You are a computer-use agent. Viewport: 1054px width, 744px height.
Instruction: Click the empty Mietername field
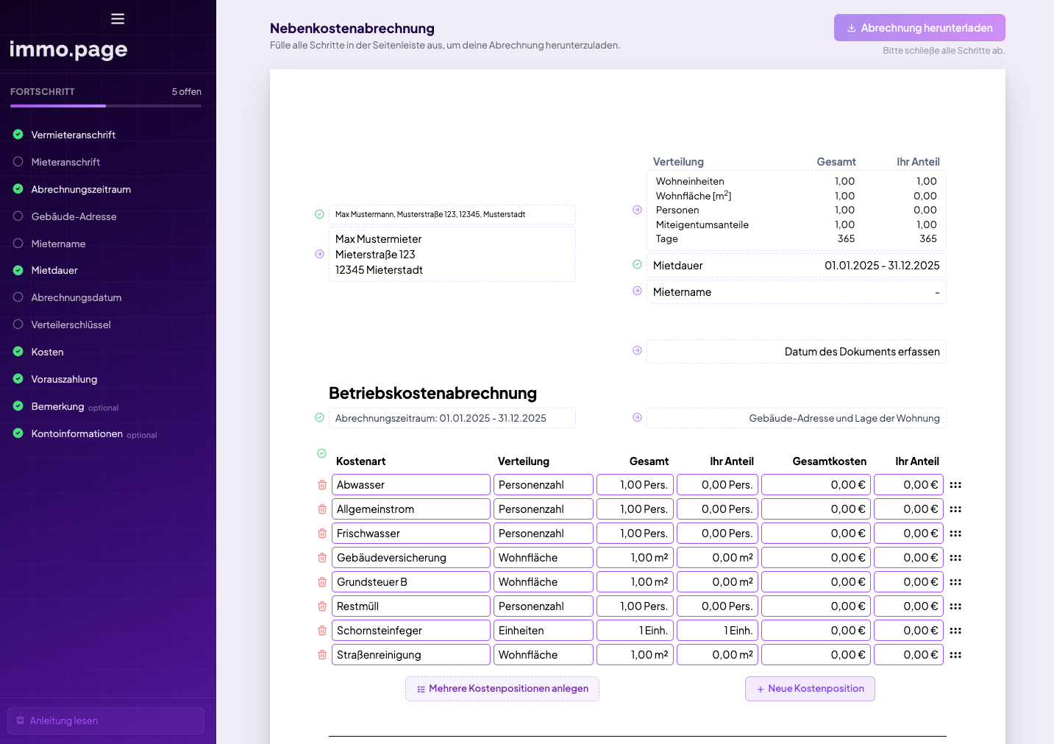tap(797, 291)
